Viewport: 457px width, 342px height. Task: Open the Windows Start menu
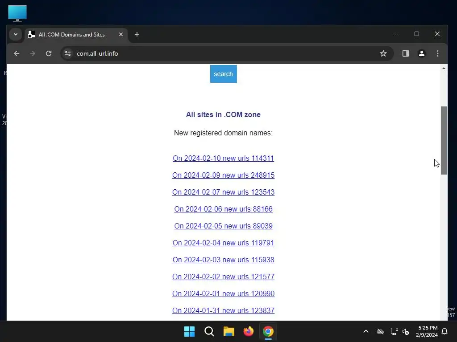189,331
